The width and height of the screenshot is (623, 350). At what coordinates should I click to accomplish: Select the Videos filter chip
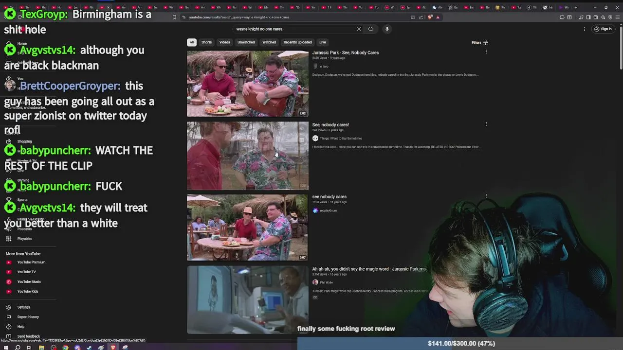pos(224,42)
